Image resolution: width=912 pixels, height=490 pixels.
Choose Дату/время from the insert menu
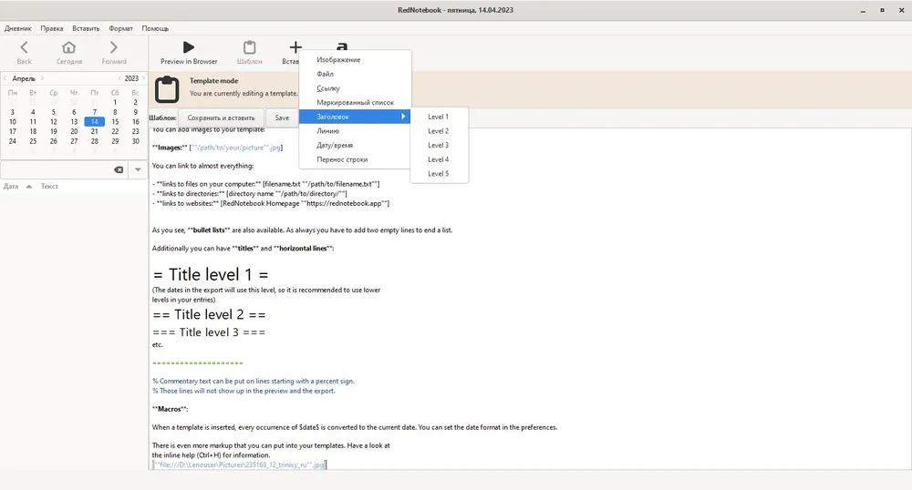[355, 145]
